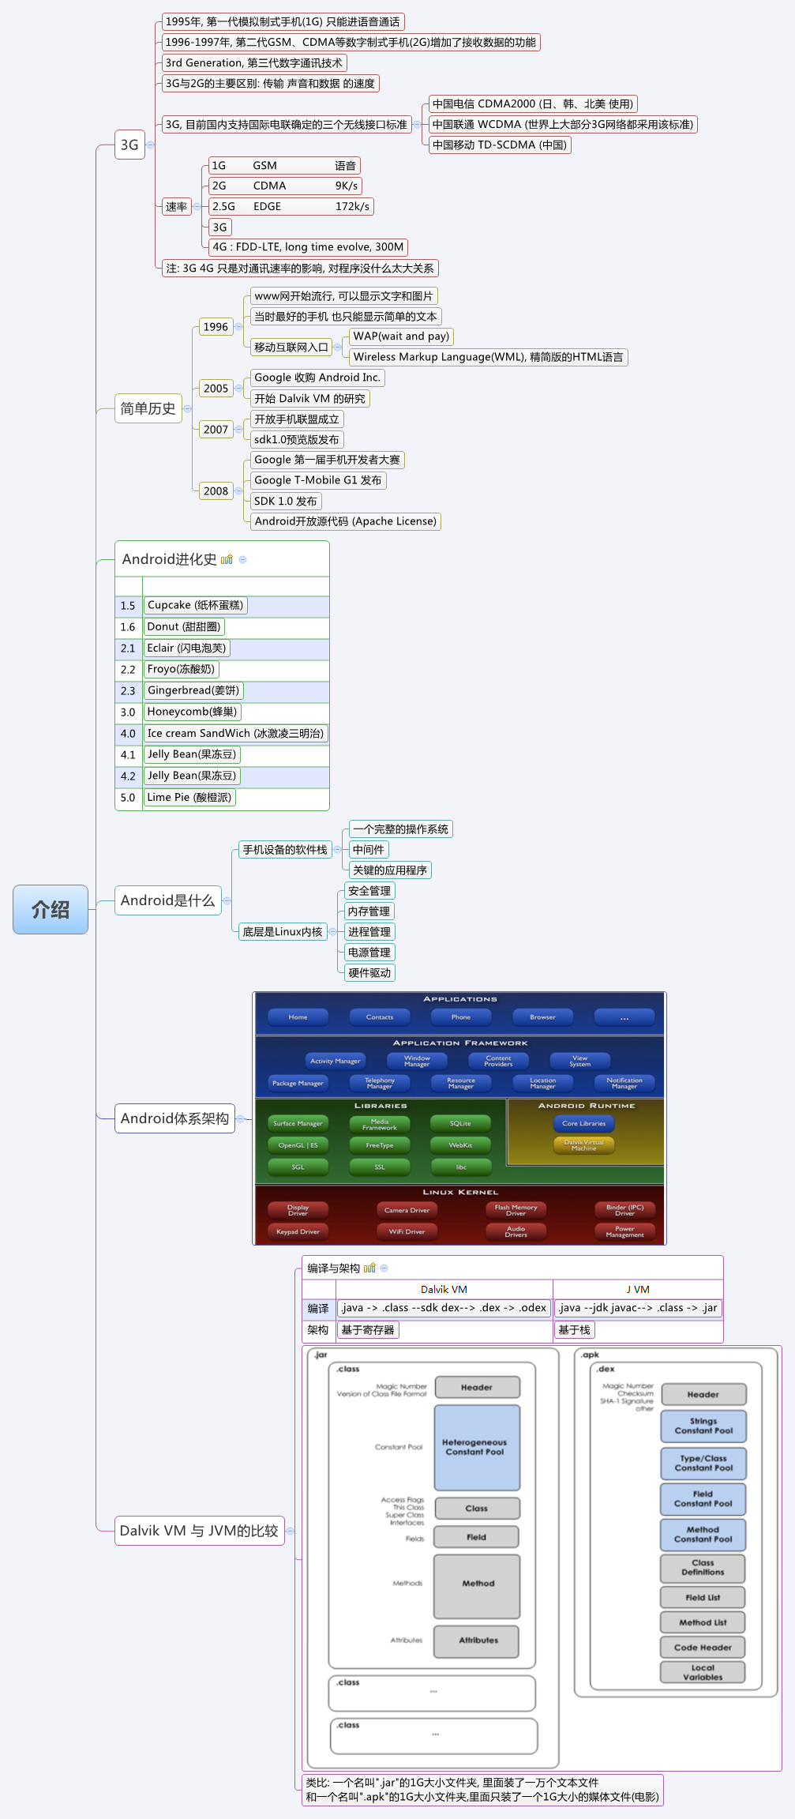
Task: Select the 4G : FDD-LTE node
Action: click(308, 247)
